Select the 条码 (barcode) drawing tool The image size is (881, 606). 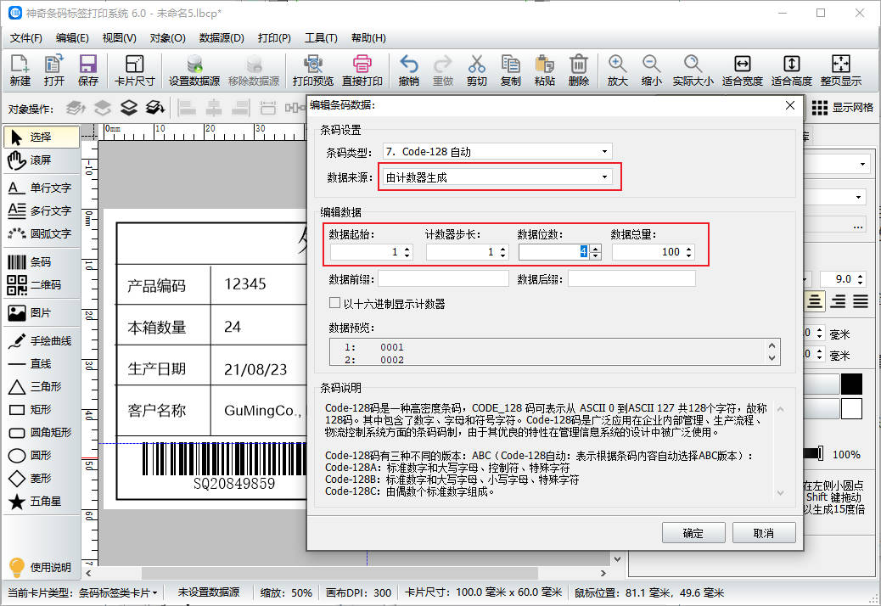38,262
